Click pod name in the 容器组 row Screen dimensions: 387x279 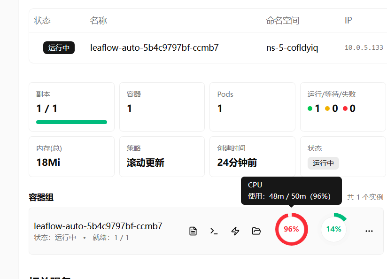click(98, 226)
